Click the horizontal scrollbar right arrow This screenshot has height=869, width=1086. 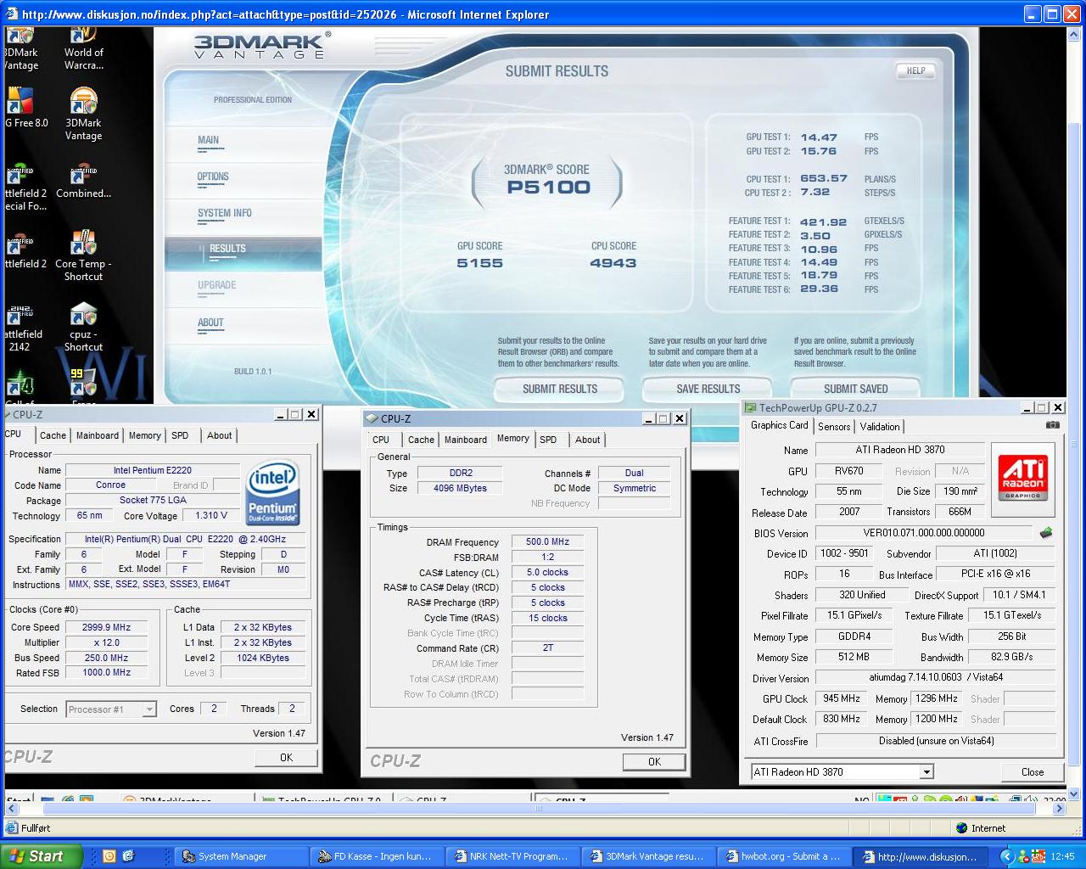click(1060, 809)
